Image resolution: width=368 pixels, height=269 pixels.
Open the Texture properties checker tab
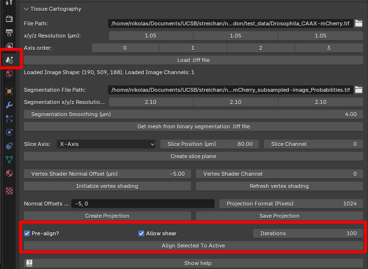pos(9,191)
